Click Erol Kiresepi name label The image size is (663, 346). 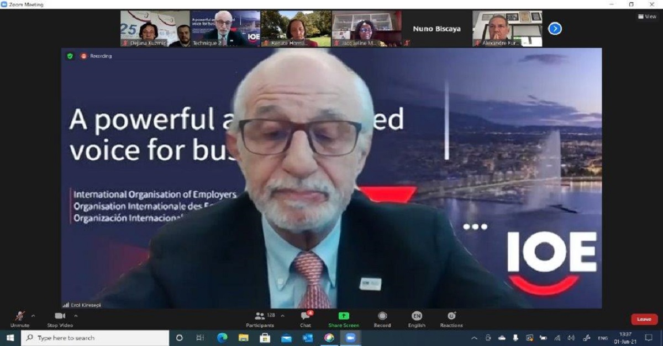click(85, 305)
